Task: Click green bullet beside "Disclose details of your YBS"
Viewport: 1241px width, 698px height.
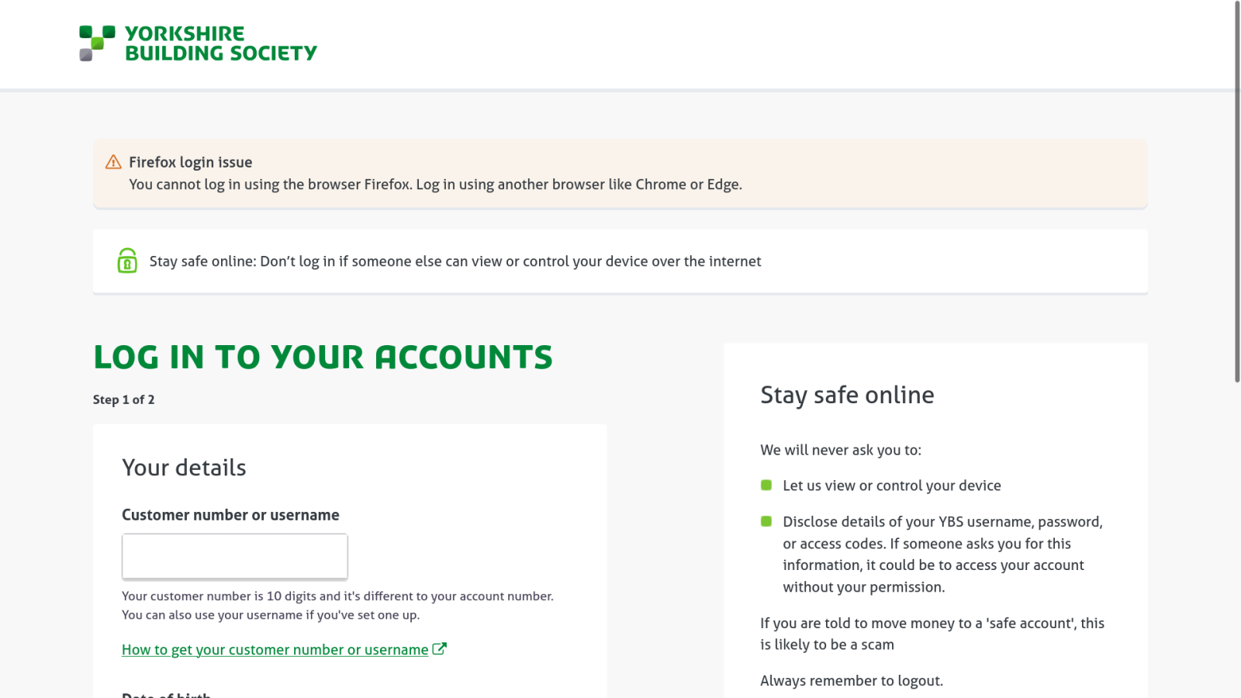Action: pyautogui.click(x=766, y=521)
